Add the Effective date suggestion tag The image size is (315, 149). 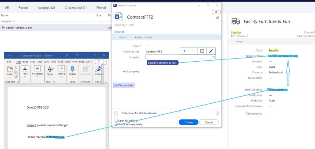(124, 85)
